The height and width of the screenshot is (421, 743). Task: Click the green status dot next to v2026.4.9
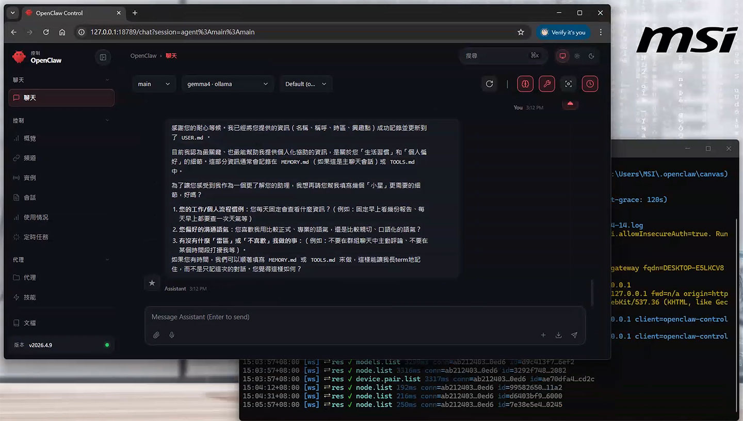pyautogui.click(x=107, y=345)
